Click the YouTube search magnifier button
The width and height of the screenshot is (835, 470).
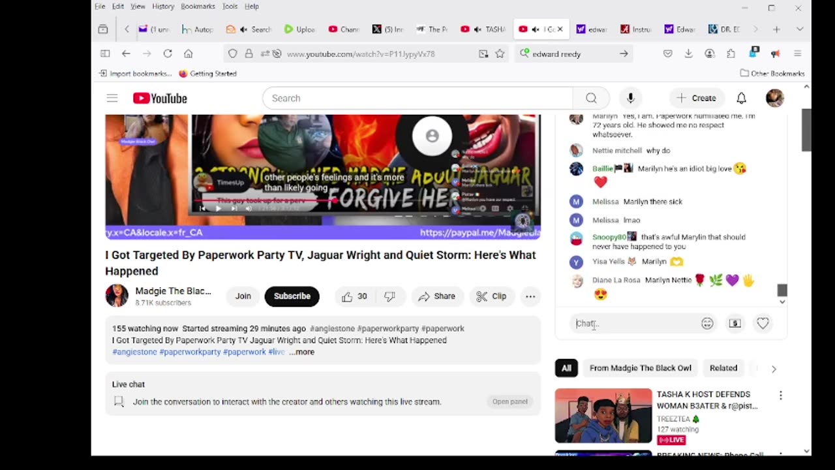[x=591, y=98]
